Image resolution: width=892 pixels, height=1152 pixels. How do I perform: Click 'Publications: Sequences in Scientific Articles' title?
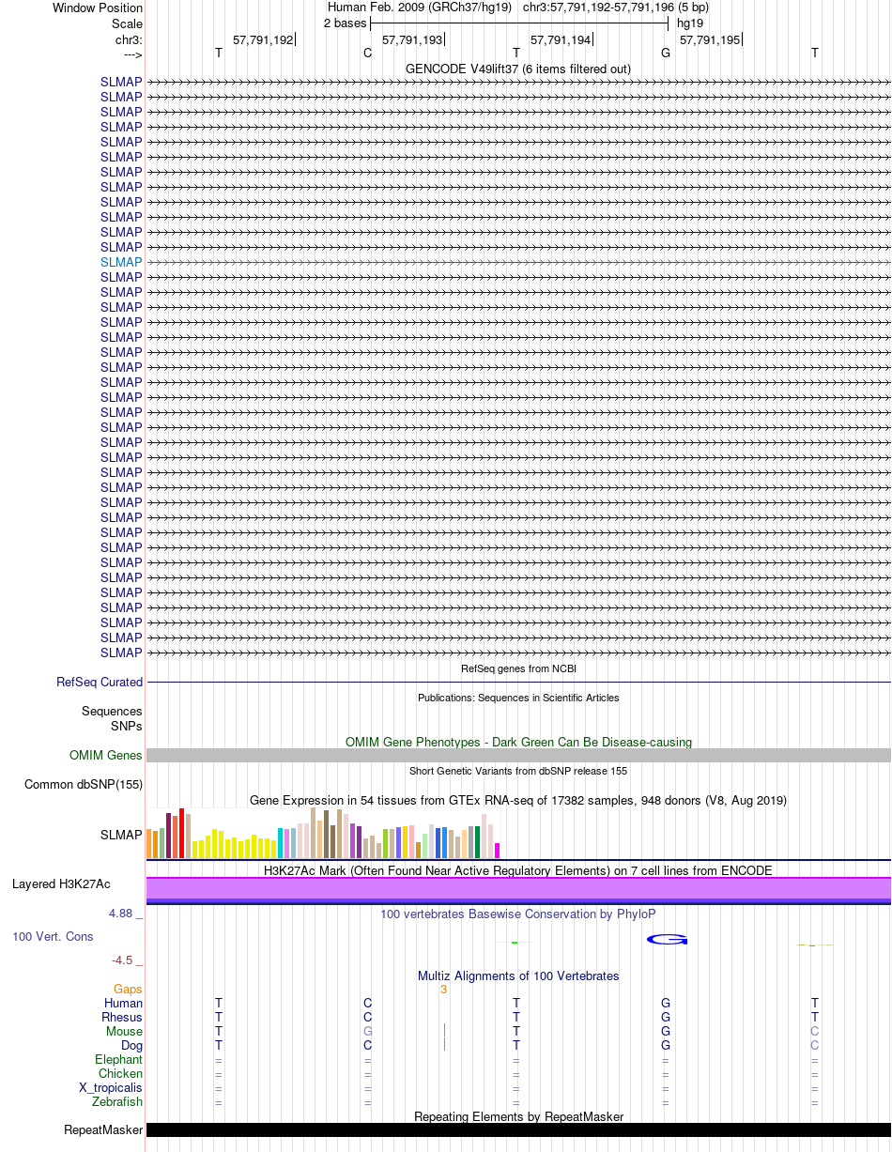click(518, 698)
